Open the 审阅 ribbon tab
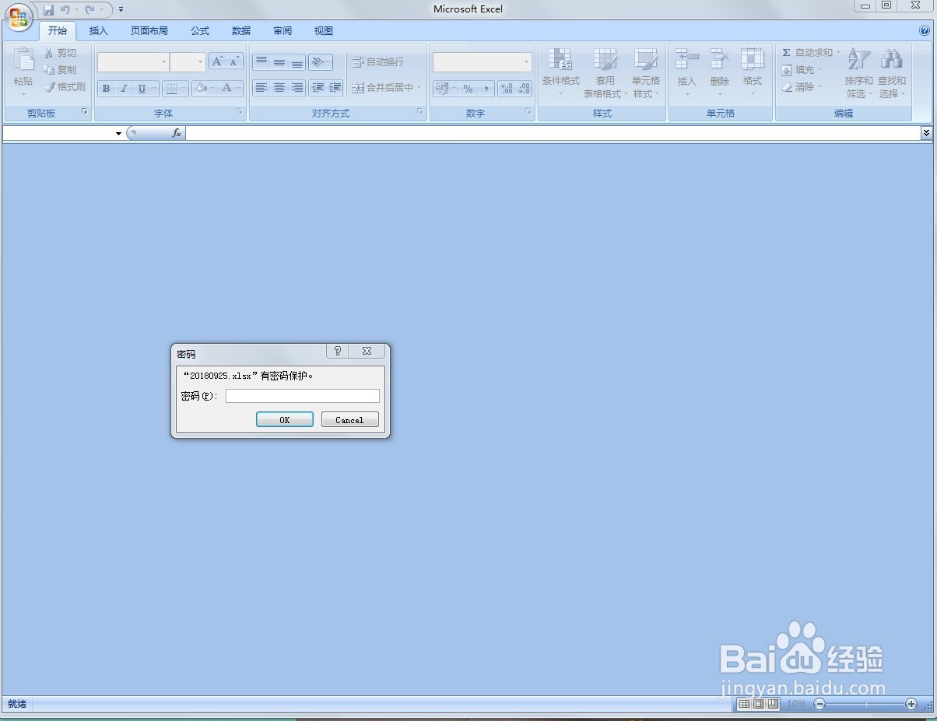The height and width of the screenshot is (721, 937). pos(283,31)
